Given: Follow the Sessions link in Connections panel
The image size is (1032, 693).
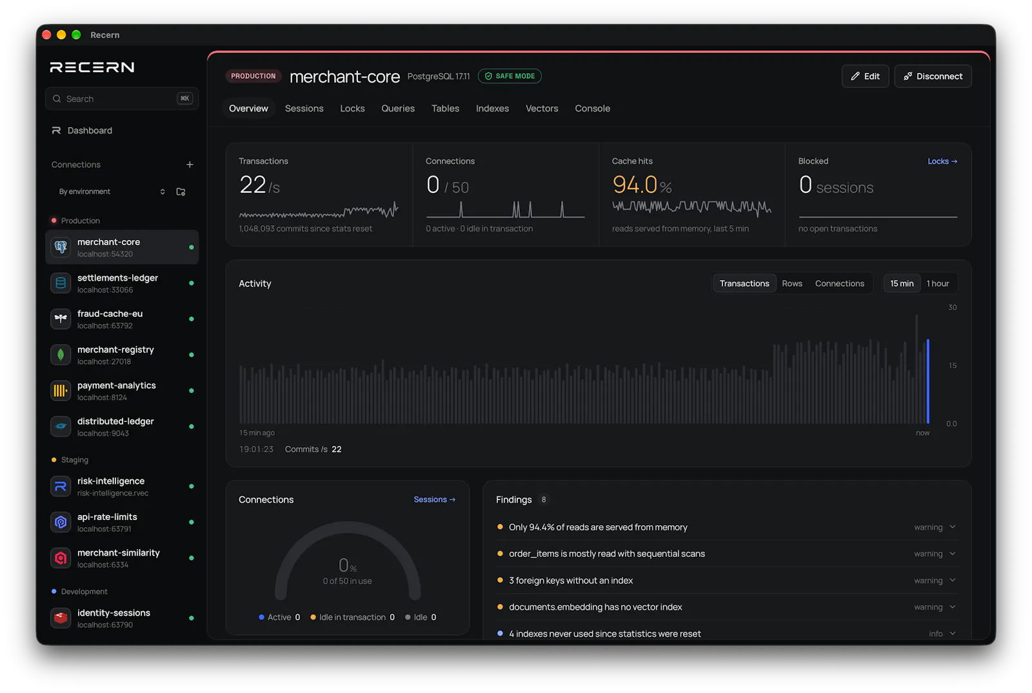Looking at the screenshot, I should point(434,499).
